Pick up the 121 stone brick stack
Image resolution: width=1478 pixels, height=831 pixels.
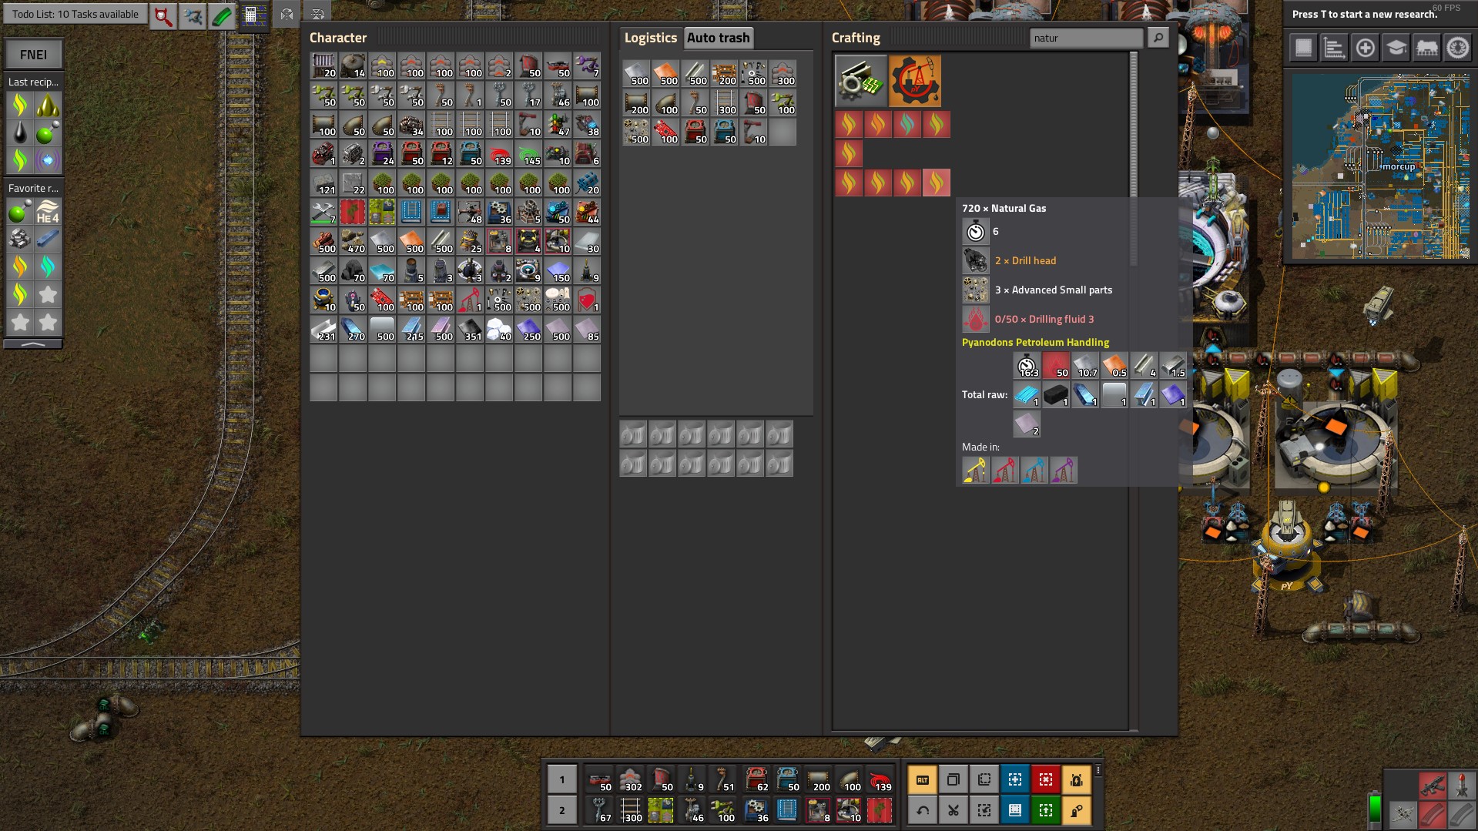point(323,183)
